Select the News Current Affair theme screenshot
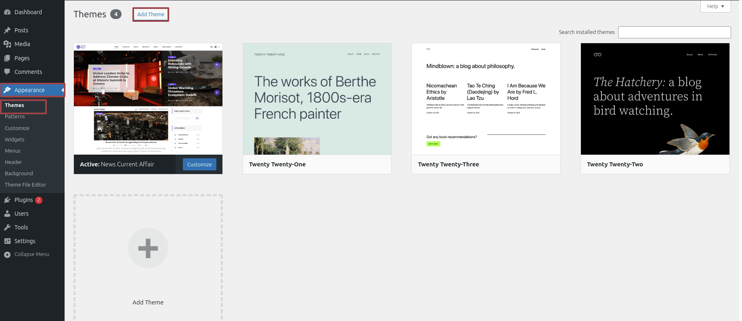Image resolution: width=742 pixels, height=321 pixels. (148, 99)
